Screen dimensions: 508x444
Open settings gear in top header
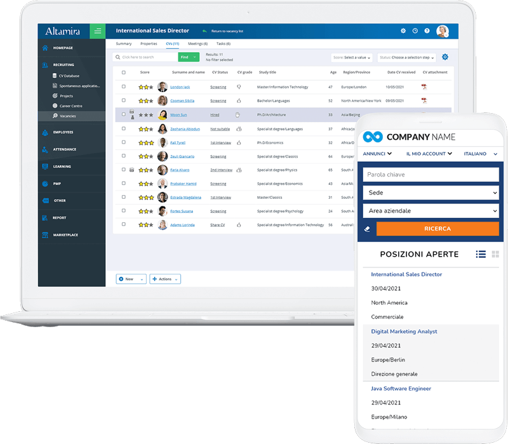403,30
